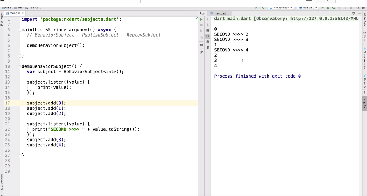Screen dimensions: 367x196
Task: Fold the dart main.dart command line in console
Action: 213,19
